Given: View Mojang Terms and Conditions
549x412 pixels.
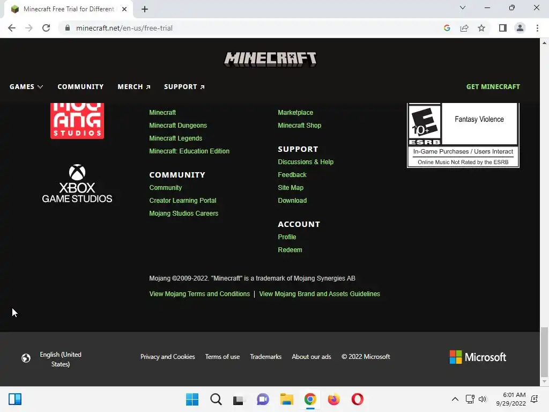Looking at the screenshot, I should tap(199, 294).
